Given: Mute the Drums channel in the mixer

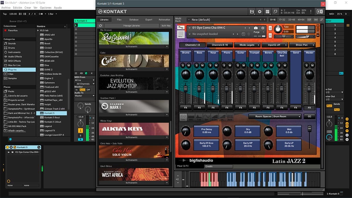Looking at the screenshot, I should coord(189,65).
